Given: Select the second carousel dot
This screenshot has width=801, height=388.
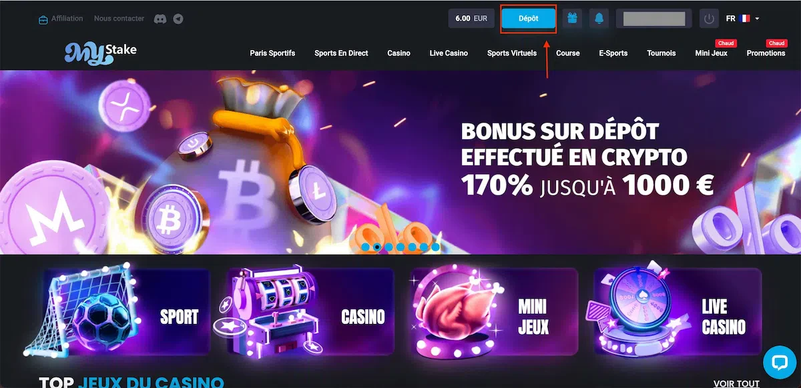Looking at the screenshot, I should [377, 247].
